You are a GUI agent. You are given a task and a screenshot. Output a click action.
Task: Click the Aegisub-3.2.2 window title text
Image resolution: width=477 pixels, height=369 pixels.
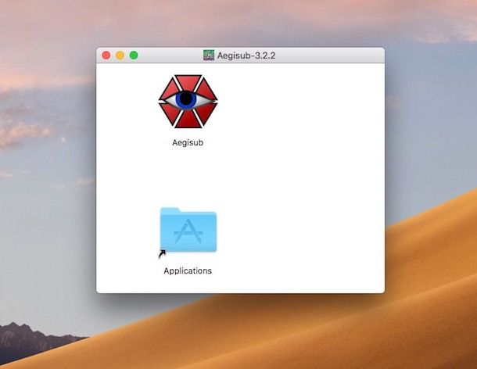click(x=246, y=56)
